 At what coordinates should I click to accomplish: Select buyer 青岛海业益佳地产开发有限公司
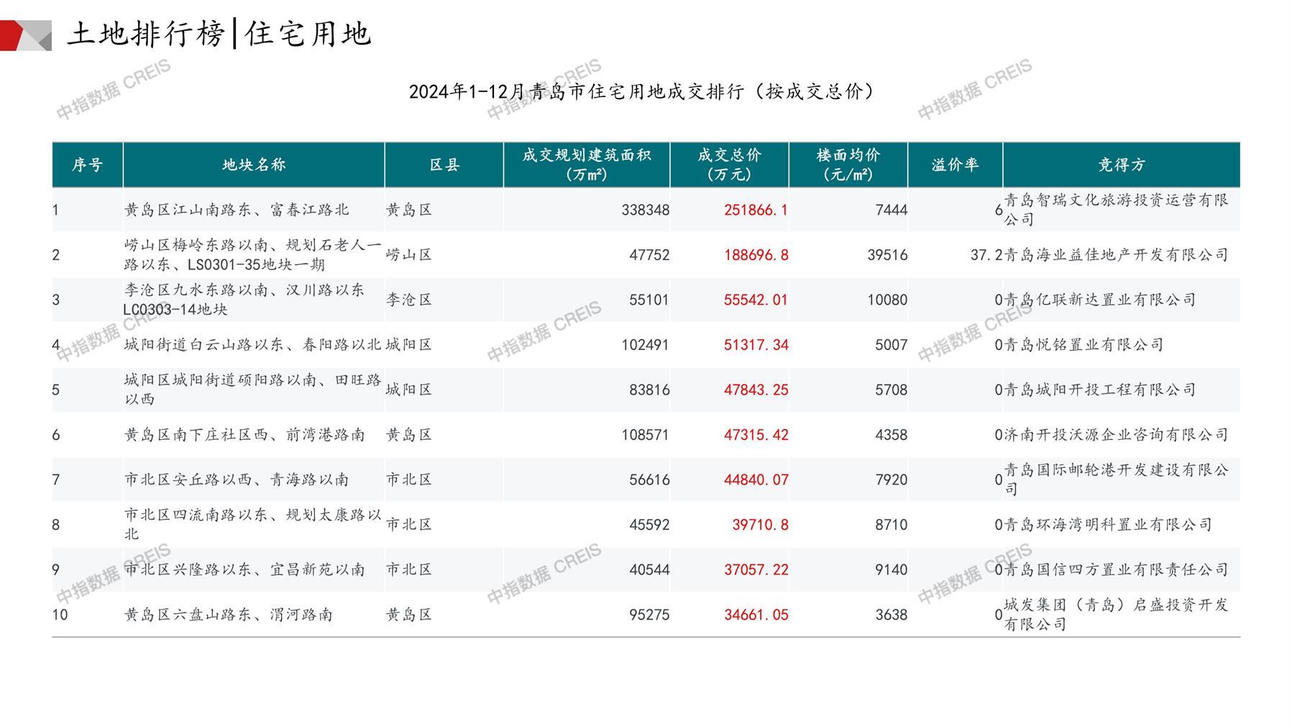pyautogui.click(x=1116, y=255)
